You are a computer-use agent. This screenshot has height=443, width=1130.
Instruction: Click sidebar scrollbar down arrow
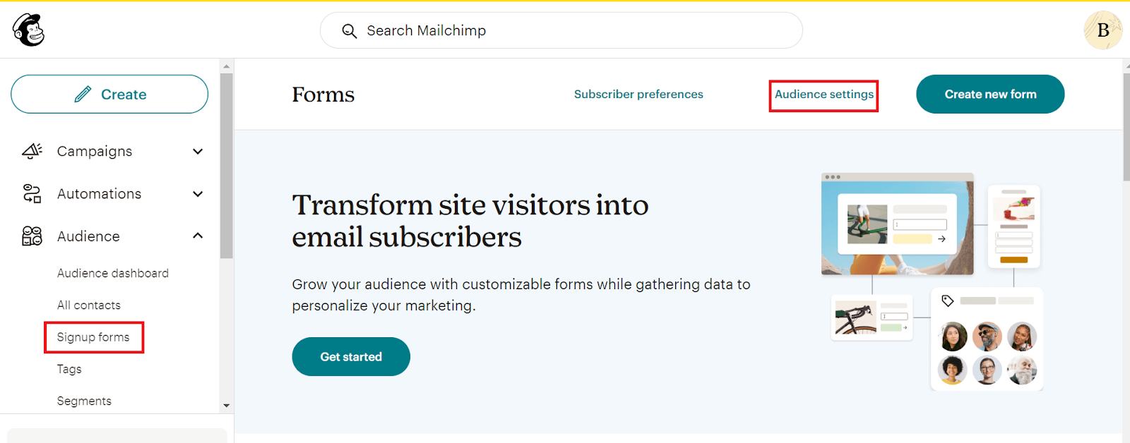coord(226,406)
